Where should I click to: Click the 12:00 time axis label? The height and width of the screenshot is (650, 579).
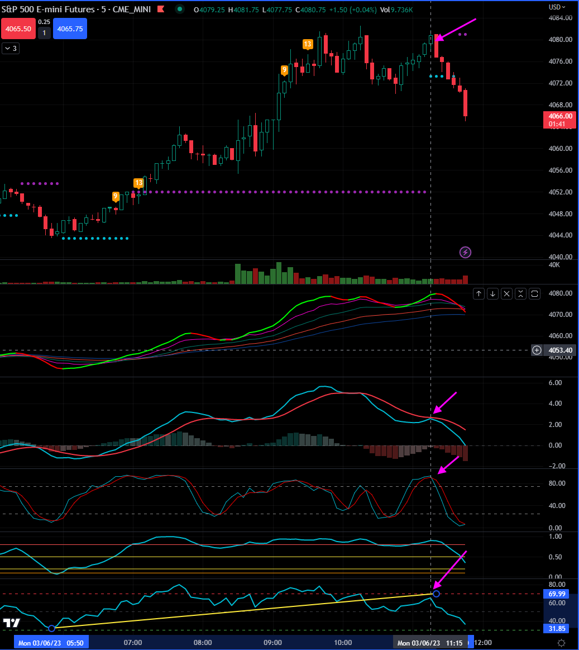[483, 643]
